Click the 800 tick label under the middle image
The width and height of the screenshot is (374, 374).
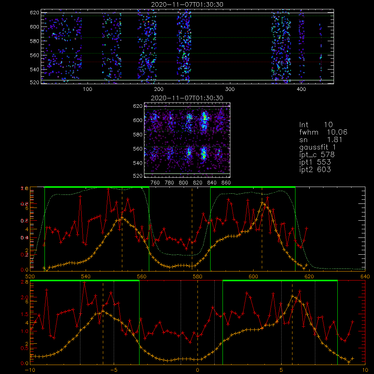click(x=183, y=183)
